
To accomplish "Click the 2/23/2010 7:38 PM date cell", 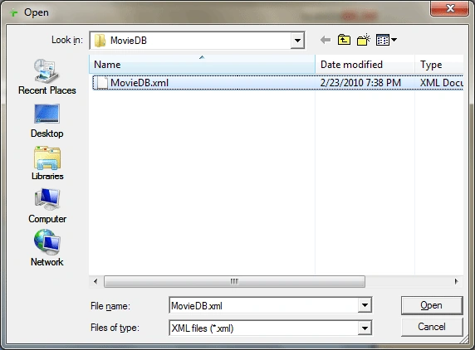I will (x=360, y=83).
